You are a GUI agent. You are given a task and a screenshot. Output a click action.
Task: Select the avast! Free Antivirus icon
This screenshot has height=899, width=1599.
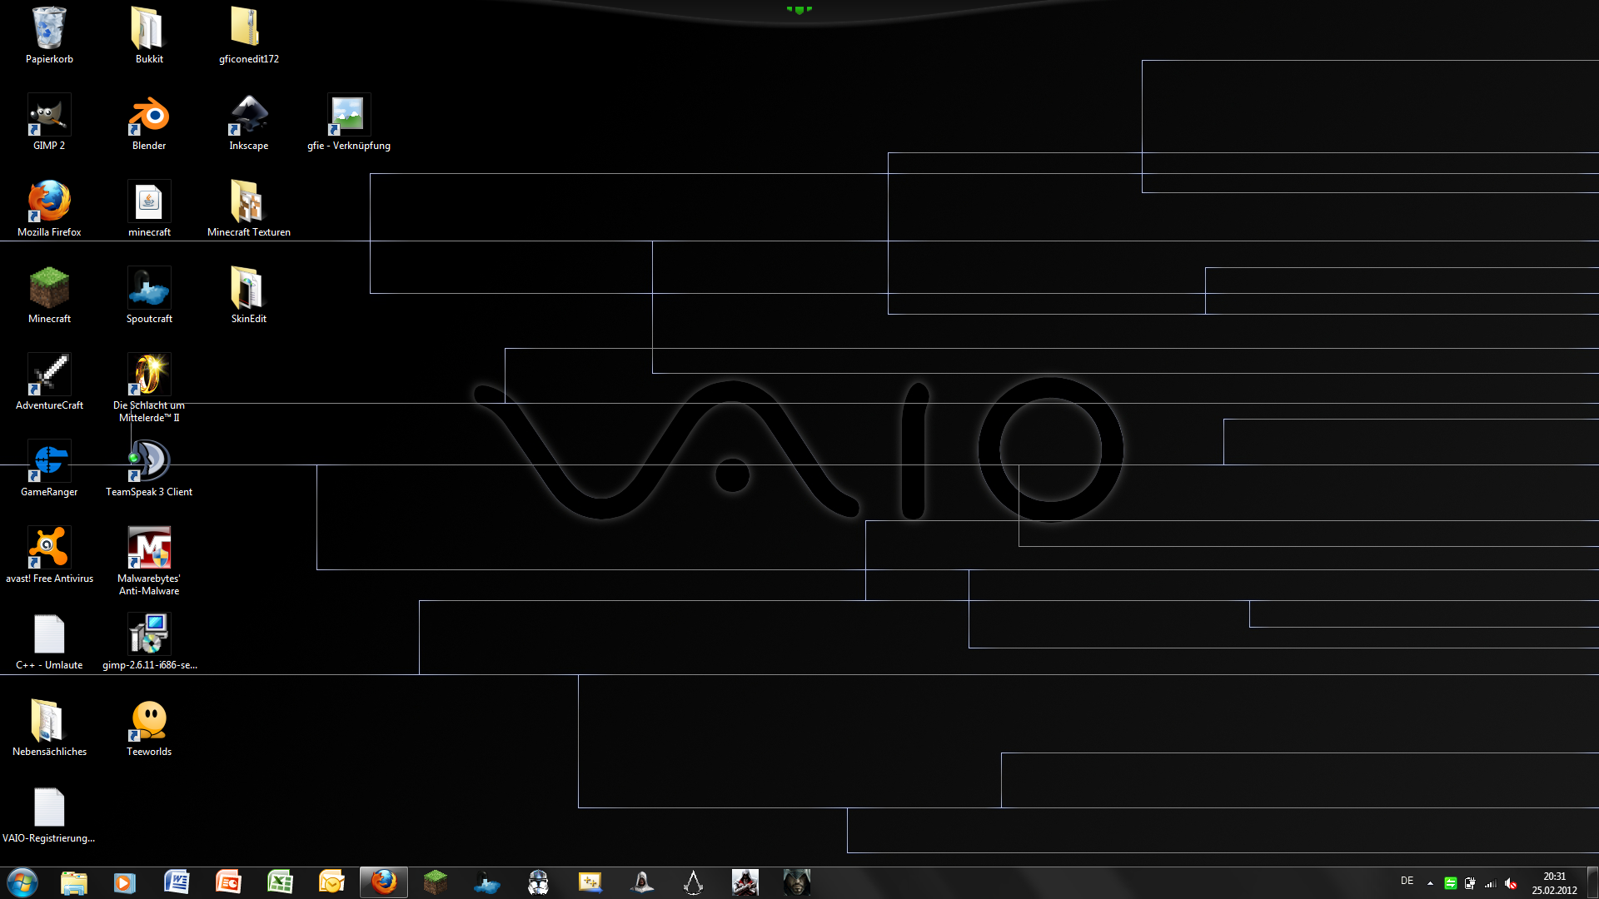[x=49, y=548]
